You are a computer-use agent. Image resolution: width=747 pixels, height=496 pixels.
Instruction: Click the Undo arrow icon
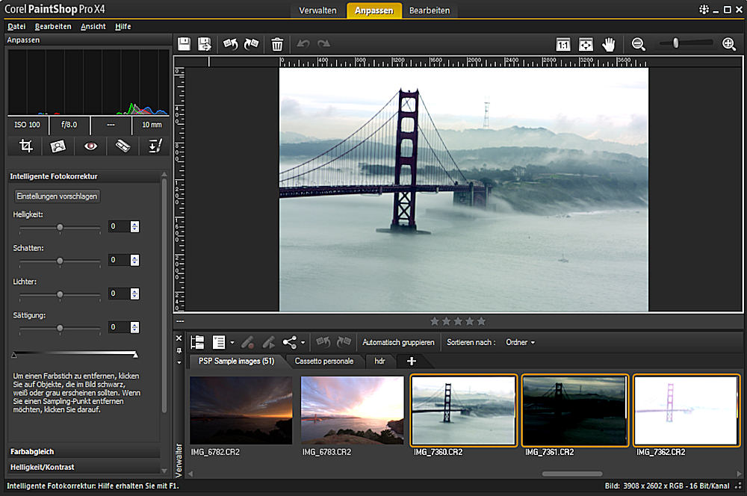click(x=303, y=44)
